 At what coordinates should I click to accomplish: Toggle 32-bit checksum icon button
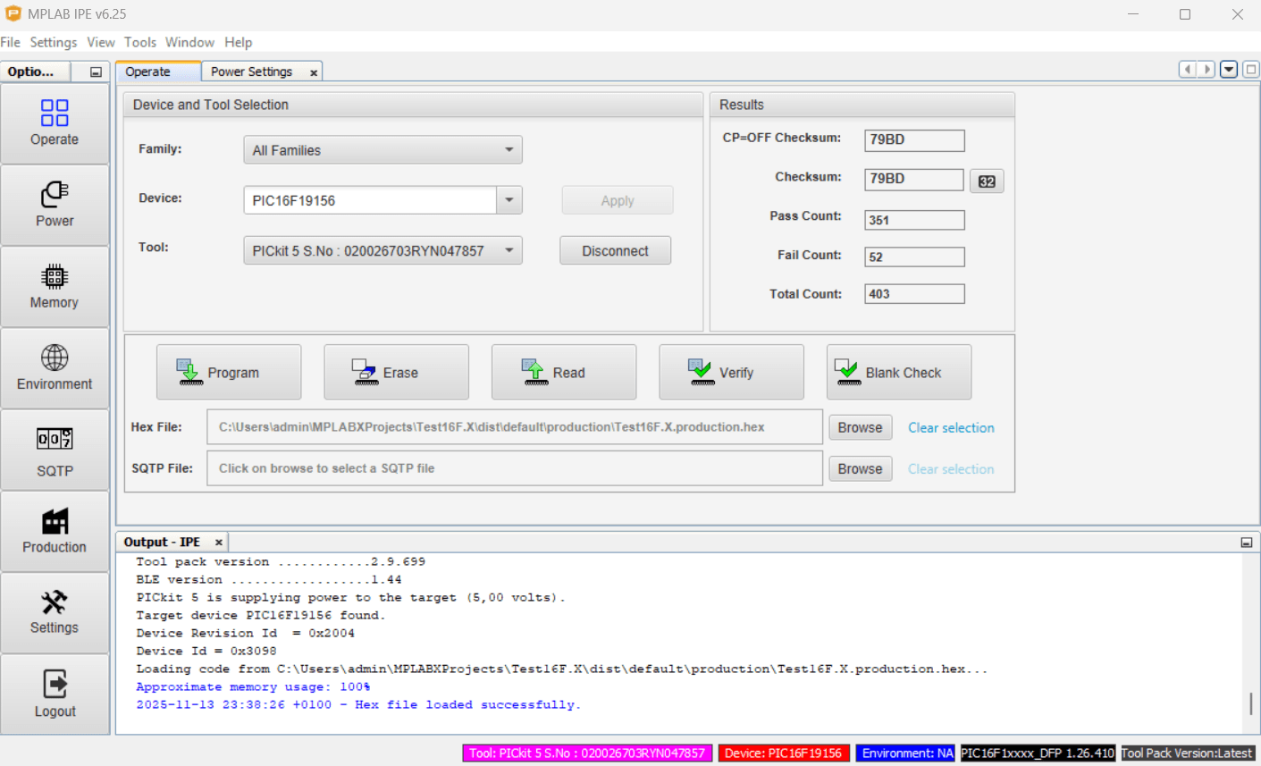(987, 181)
